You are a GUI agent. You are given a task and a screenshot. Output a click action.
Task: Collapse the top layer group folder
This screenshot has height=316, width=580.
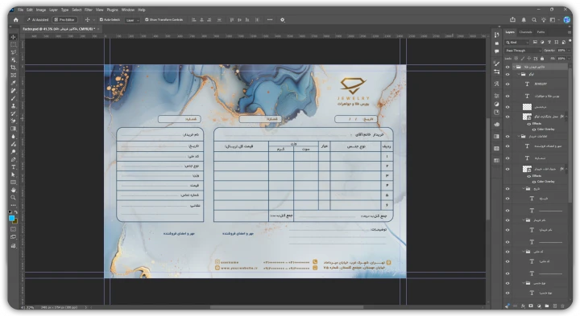click(x=514, y=68)
